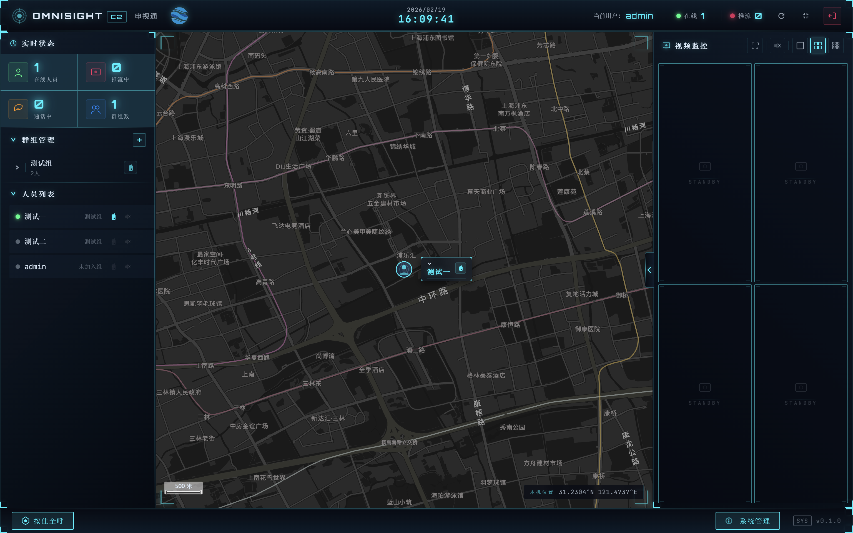Select the 测试一 person row
Screen dimensions: 853x533
point(82,217)
